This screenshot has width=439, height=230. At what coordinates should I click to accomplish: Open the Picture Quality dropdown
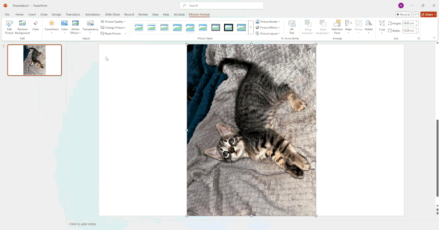pos(113,22)
